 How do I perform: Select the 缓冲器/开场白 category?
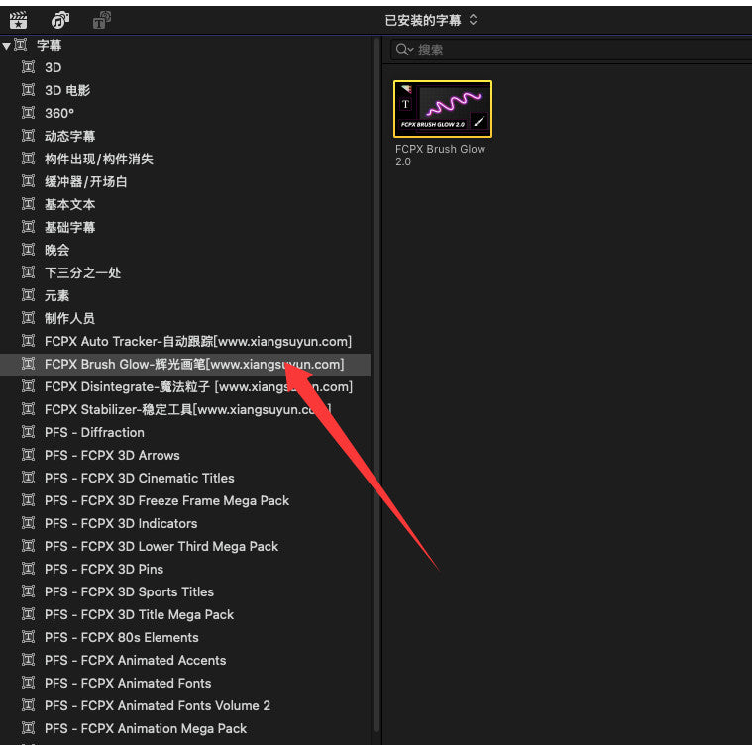coord(185,181)
